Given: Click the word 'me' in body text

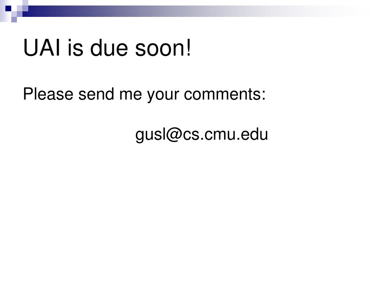Looking at the screenshot, I should point(131,95).
